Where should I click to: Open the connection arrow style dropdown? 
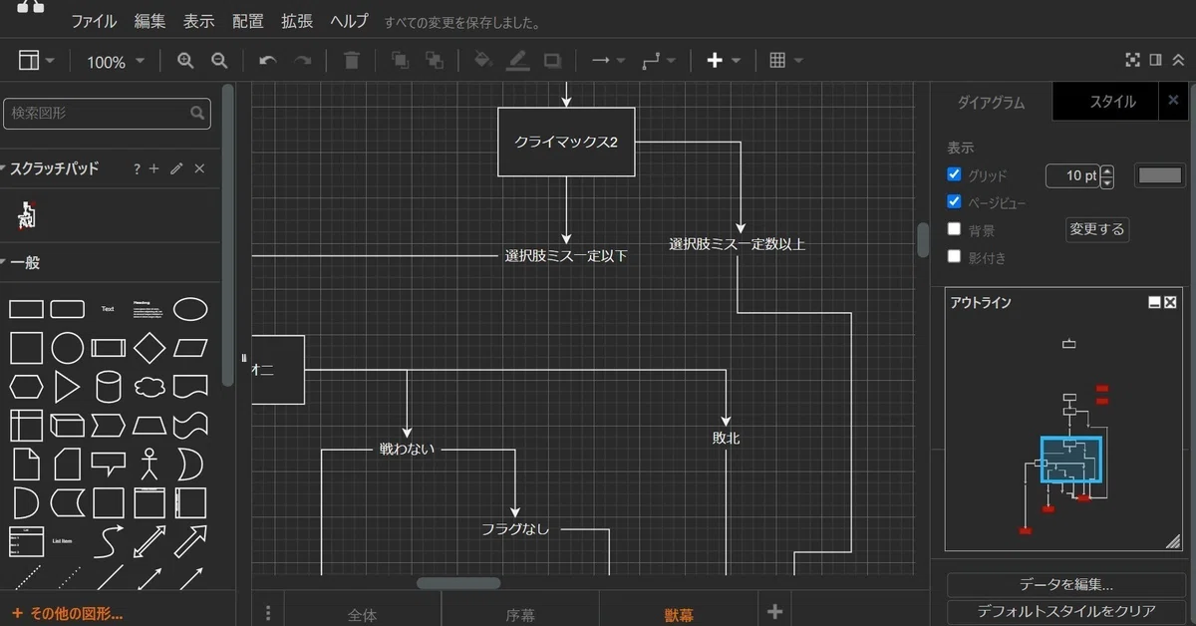point(608,61)
